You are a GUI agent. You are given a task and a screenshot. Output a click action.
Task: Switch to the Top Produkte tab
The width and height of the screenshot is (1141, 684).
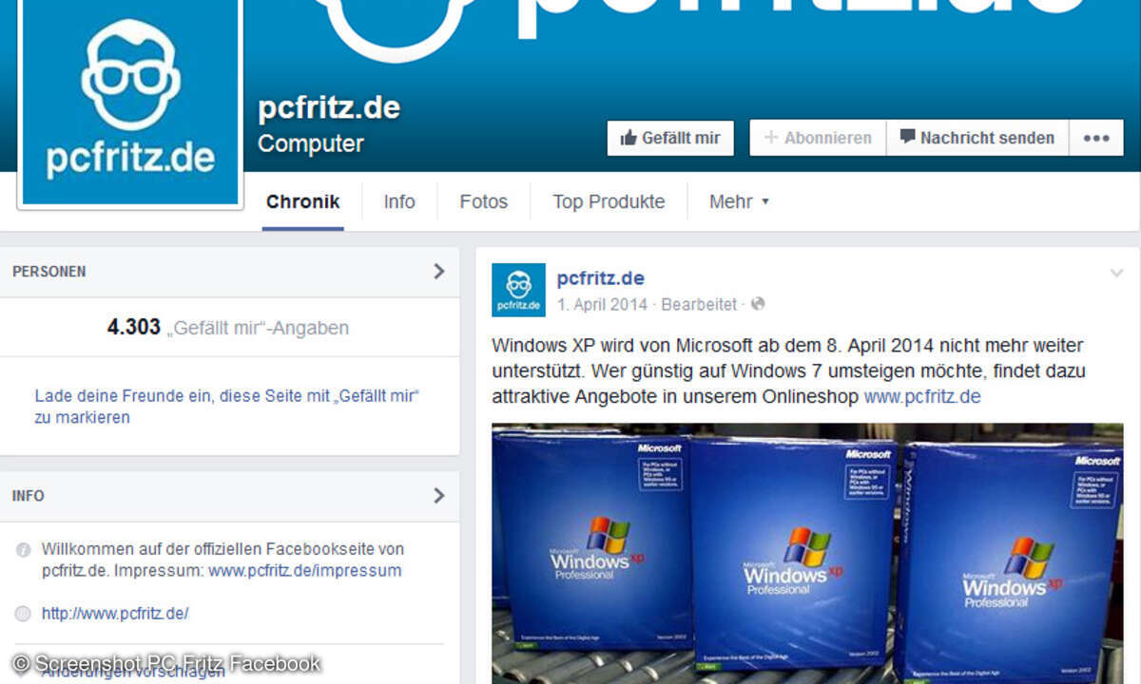coord(609,201)
